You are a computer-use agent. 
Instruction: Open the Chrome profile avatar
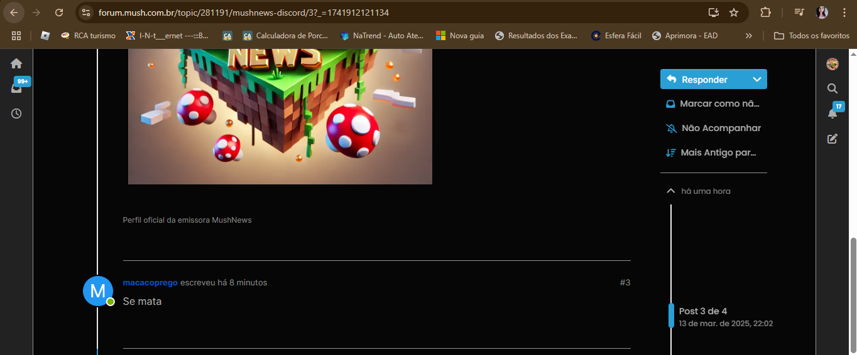click(x=822, y=13)
